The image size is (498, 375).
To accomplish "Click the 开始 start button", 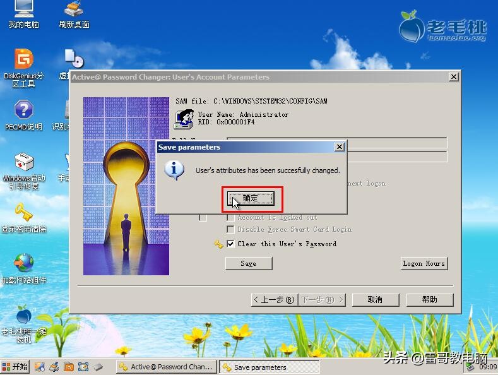I will [x=15, y=367].
